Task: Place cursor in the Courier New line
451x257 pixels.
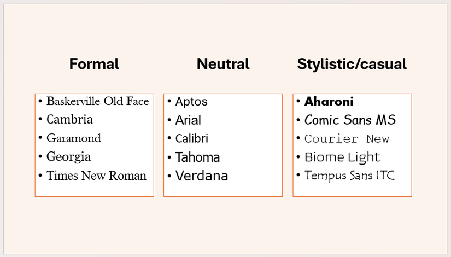Action: pos(347,139)
